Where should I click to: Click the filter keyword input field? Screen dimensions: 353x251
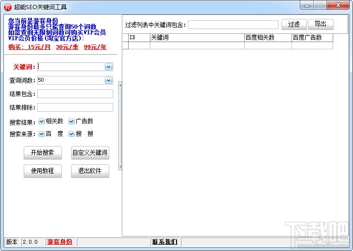pos(233,25)
